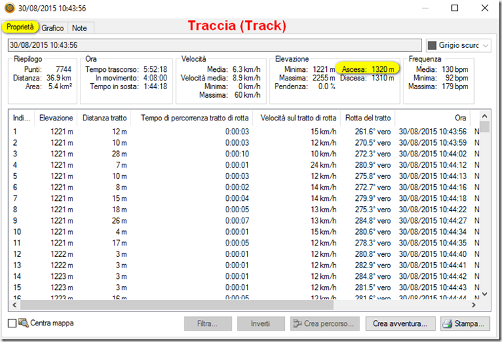This screenshot has width=502, height=342.
Task: Select the row with distance 8 m
Action: (x=244, y=187)
